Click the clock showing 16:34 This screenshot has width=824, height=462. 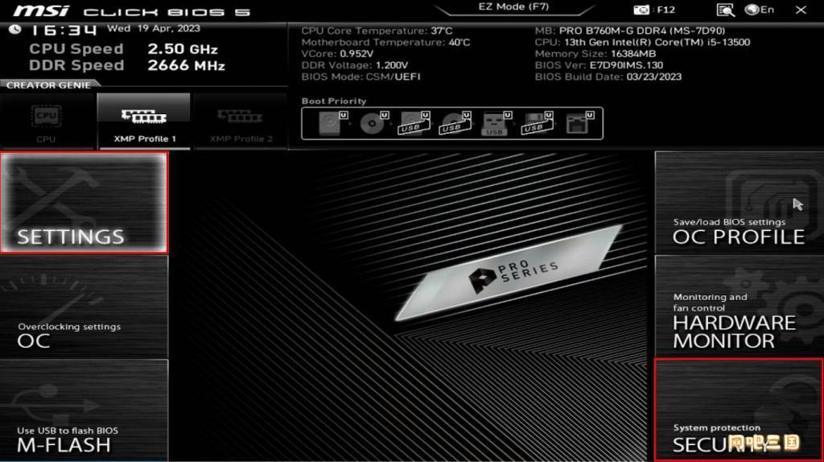[x=64, y=30]
